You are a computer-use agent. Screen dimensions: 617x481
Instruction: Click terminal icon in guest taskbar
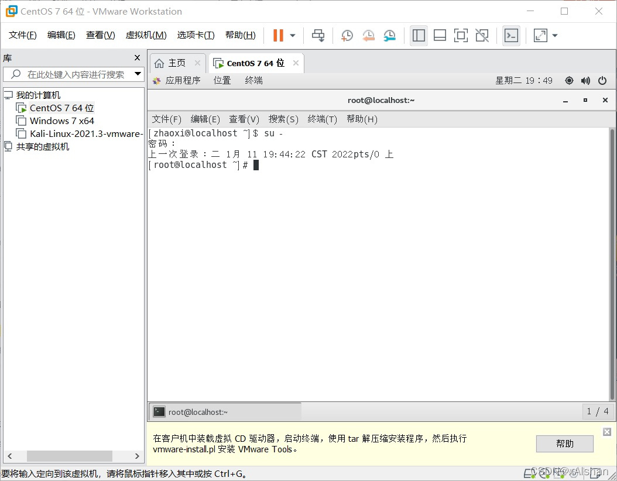159,412
